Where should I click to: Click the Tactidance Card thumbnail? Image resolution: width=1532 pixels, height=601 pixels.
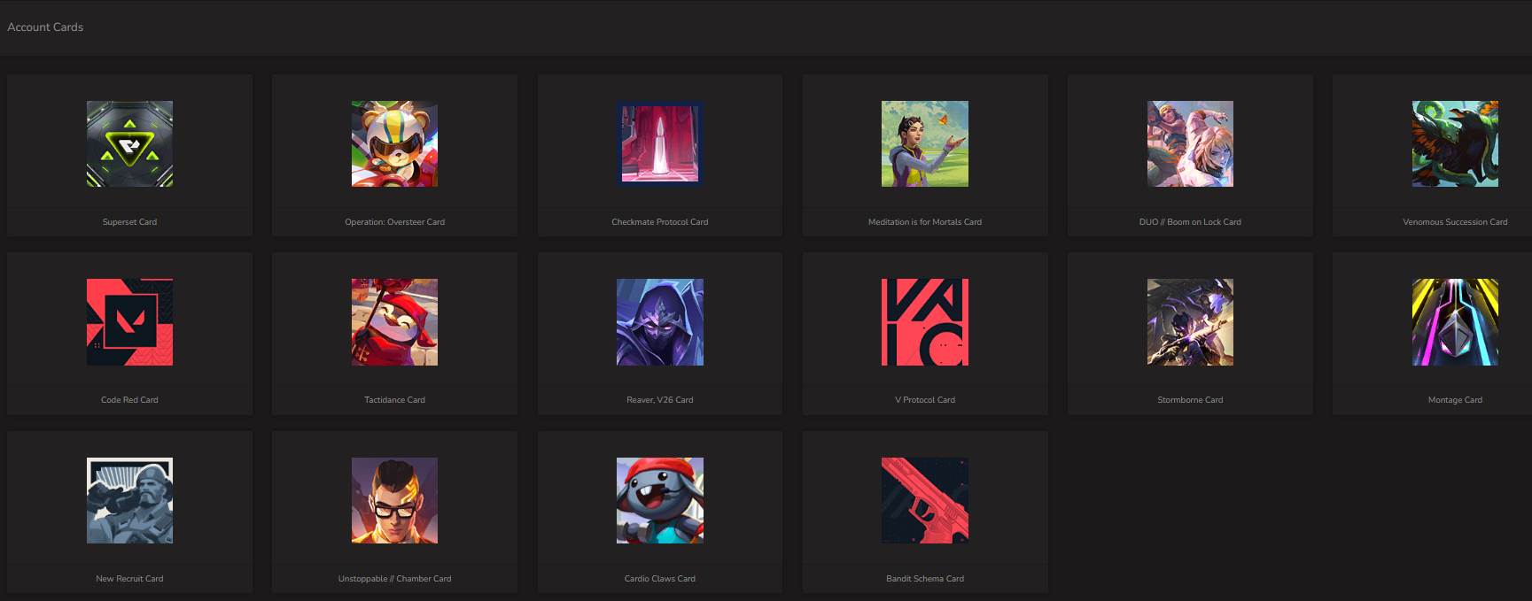394,322
